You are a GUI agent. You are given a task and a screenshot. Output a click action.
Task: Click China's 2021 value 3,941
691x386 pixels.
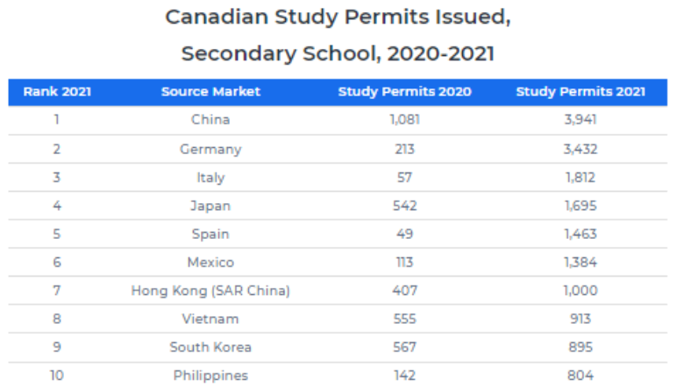tap(580, 120)
